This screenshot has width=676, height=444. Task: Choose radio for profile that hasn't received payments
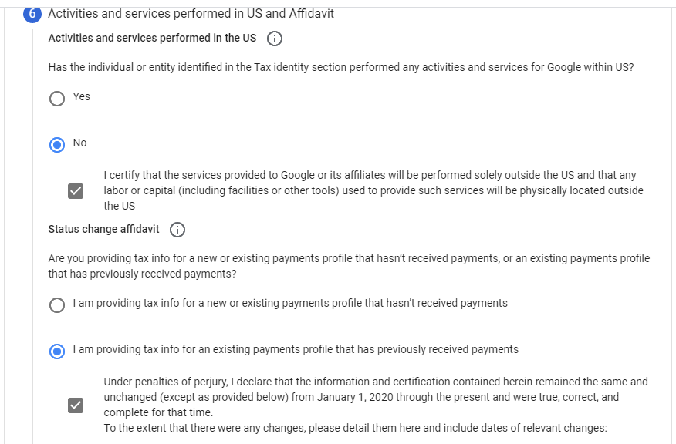57,305
